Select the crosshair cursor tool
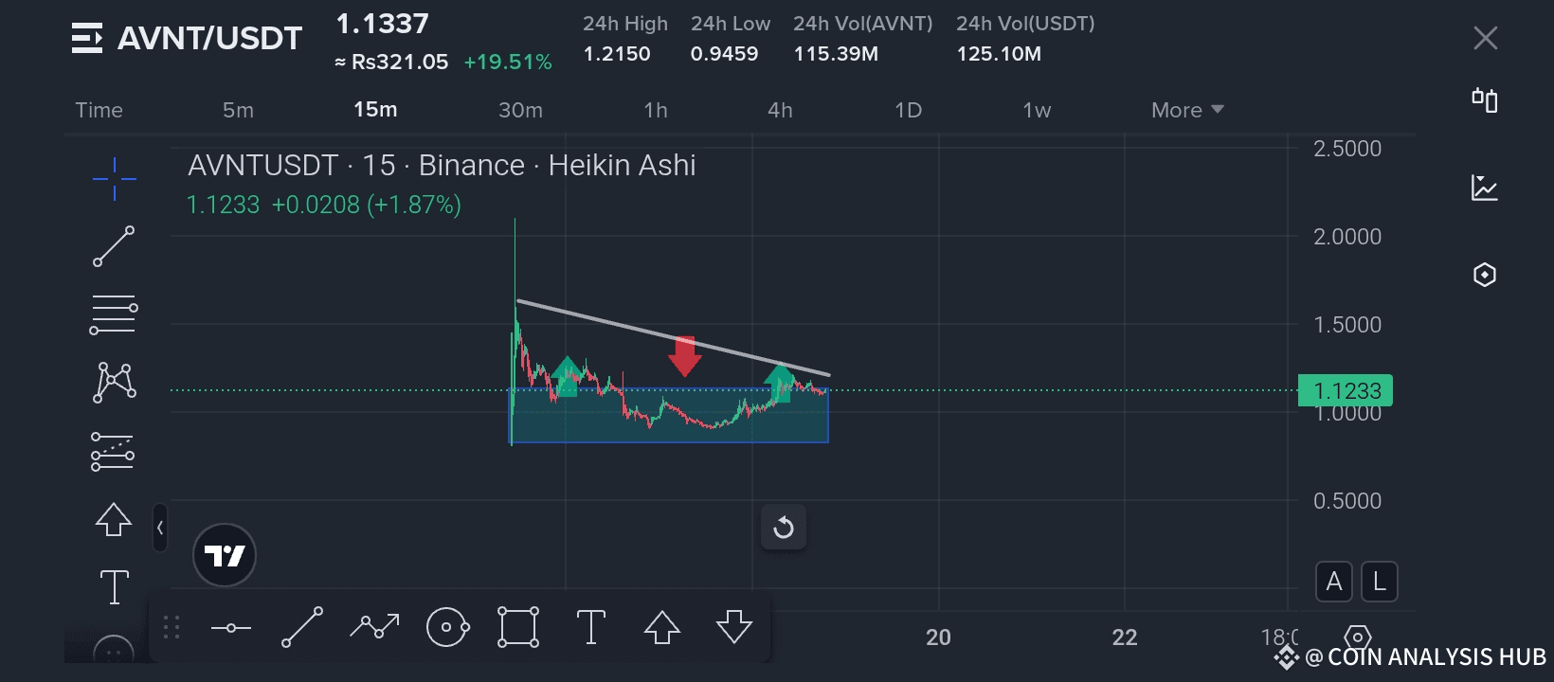The width and height of the screenshot is (1554, 682). click(x=115, y=178)
